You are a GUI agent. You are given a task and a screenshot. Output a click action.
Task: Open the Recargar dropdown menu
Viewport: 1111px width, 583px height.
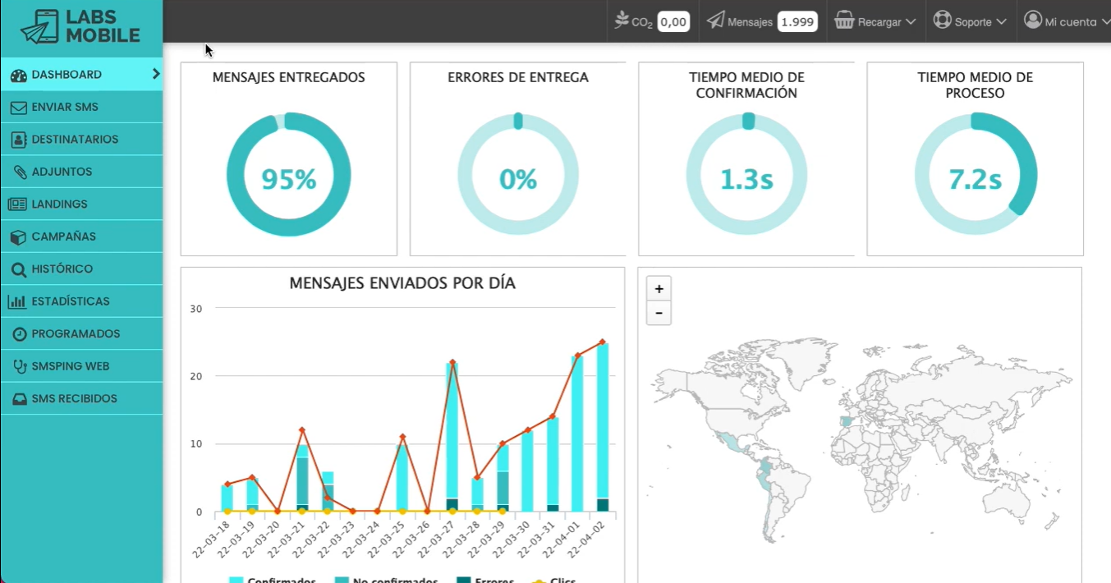point(875,22)
